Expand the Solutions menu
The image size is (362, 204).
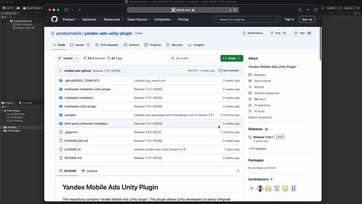click(x=91, y=19)
